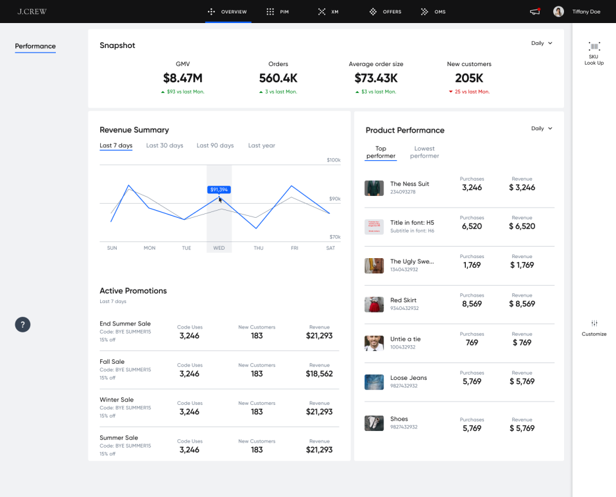
Task: Switch revenue view to Last 30 days
Action: pos(164,145)
